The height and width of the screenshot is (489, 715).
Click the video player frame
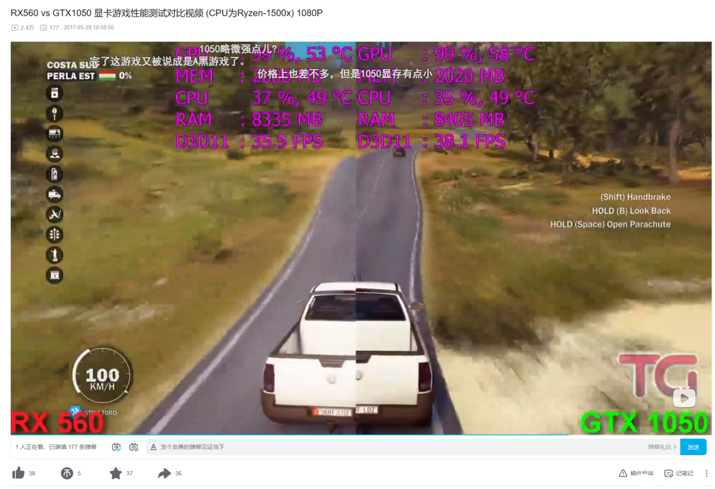[x=361, y=238]
